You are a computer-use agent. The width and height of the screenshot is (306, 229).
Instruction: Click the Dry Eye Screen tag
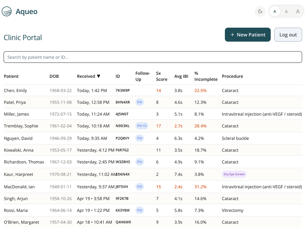tap(234, 174)
